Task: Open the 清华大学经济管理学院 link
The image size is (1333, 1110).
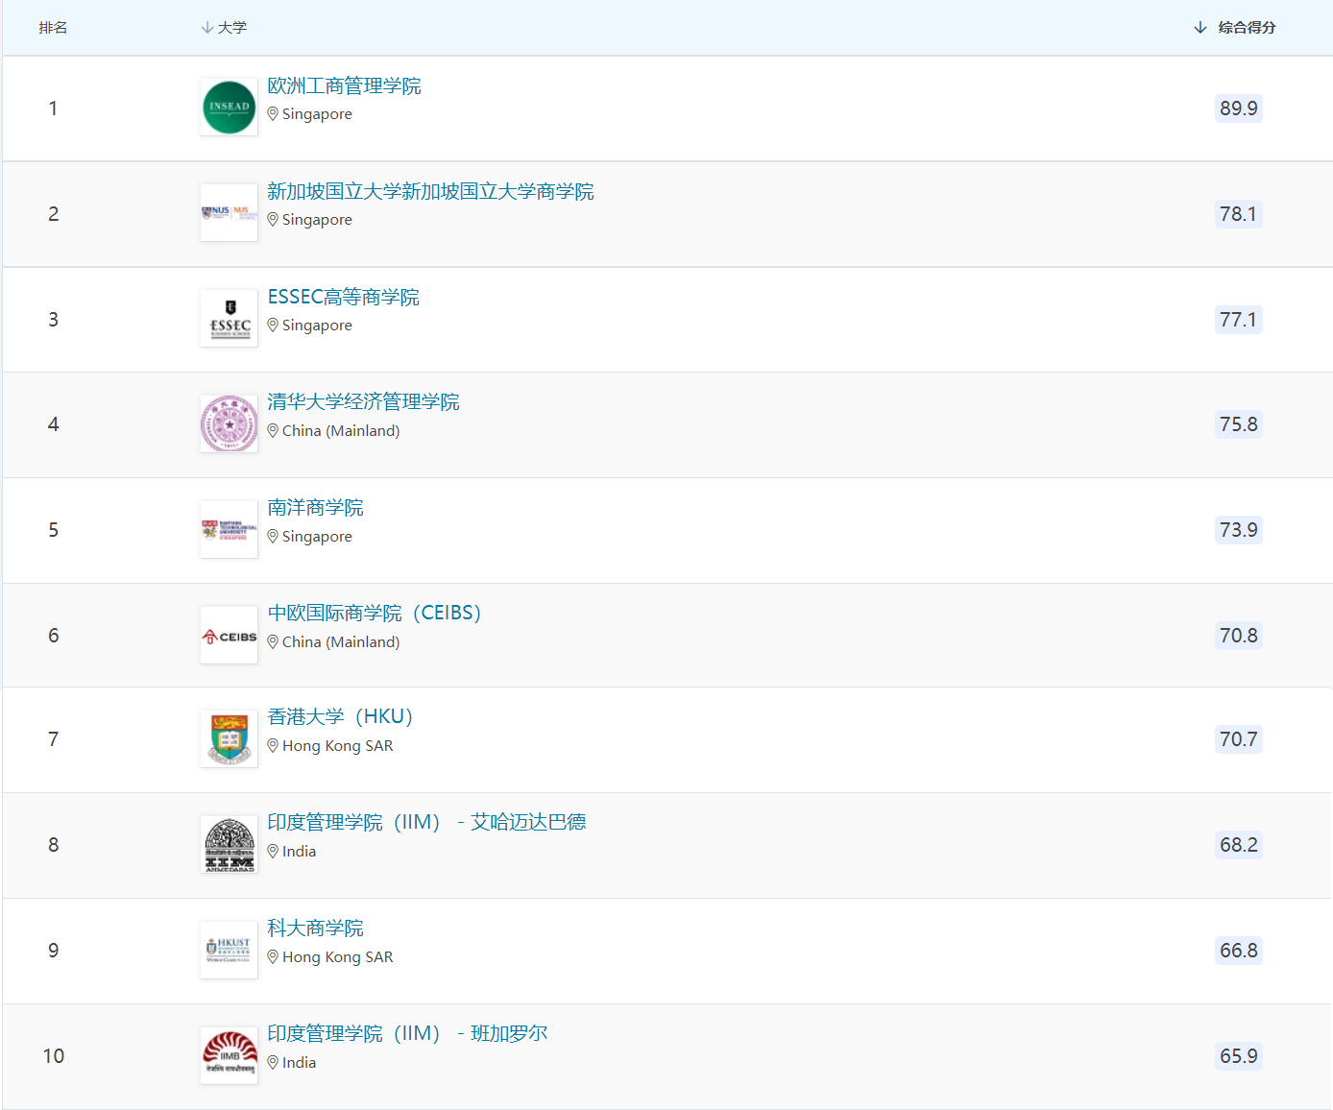Action: click(x=363, y=401)
